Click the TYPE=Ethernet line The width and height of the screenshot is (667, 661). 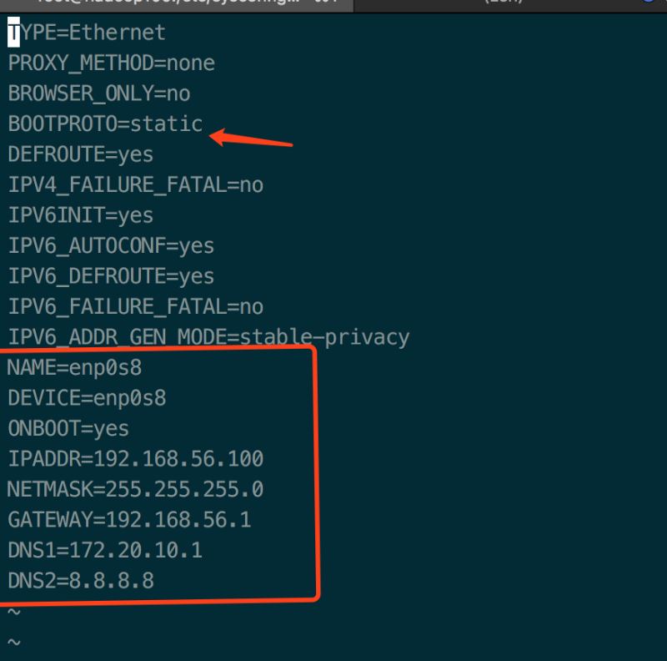(88, 33)
